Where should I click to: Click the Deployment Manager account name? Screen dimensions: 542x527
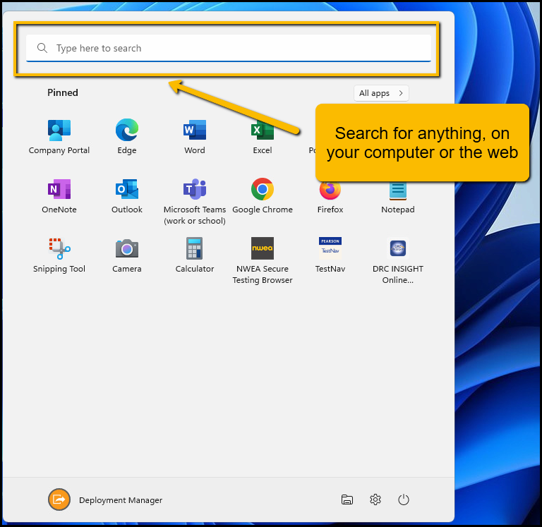point(121,500)
